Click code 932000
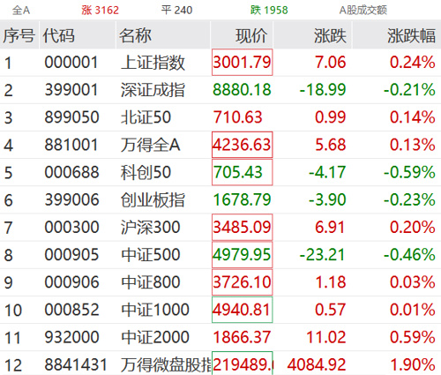 click(71, 337)
